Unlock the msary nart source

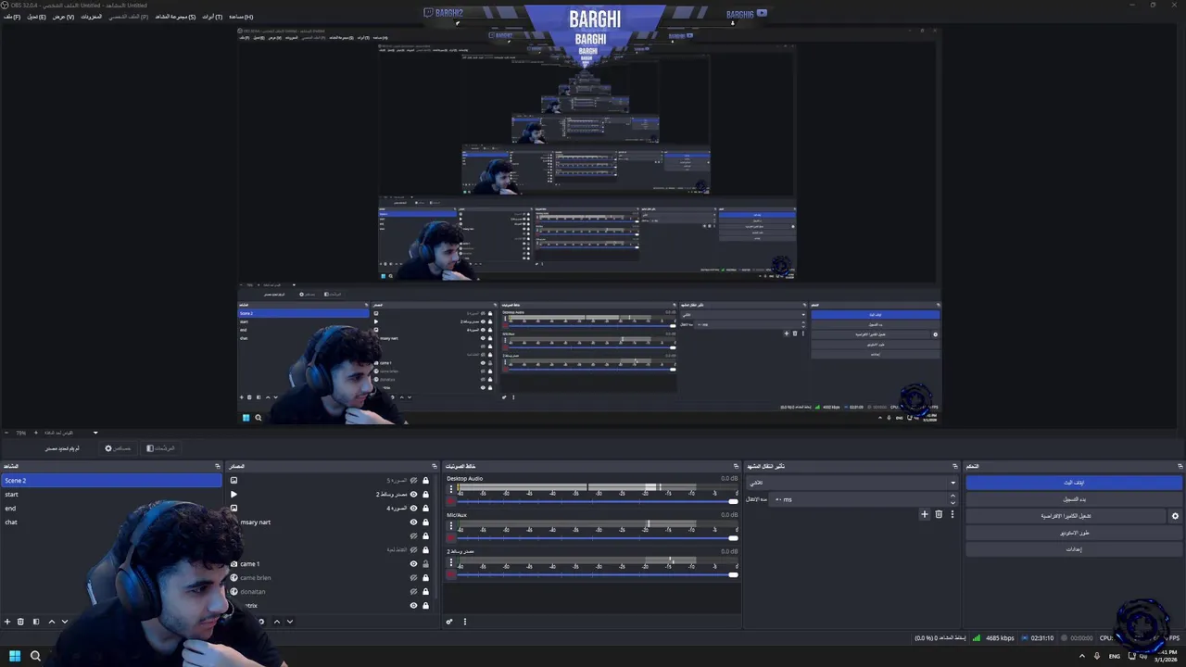click(426, 522)
